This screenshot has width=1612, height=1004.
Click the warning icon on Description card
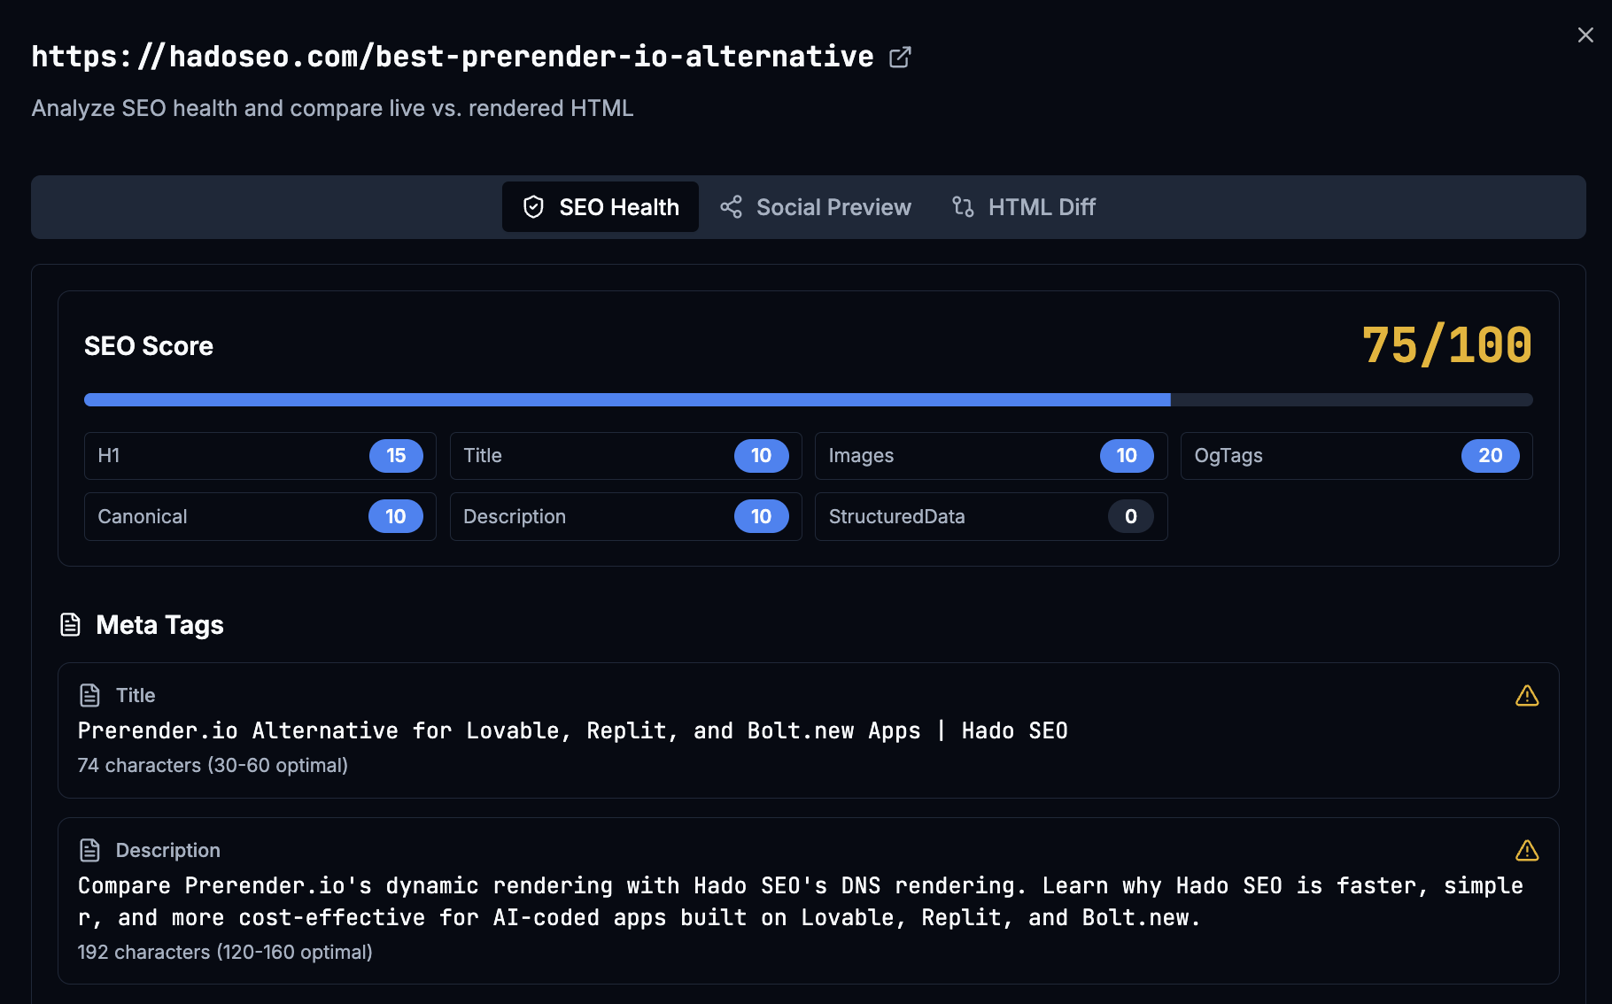coord(1527,851)
